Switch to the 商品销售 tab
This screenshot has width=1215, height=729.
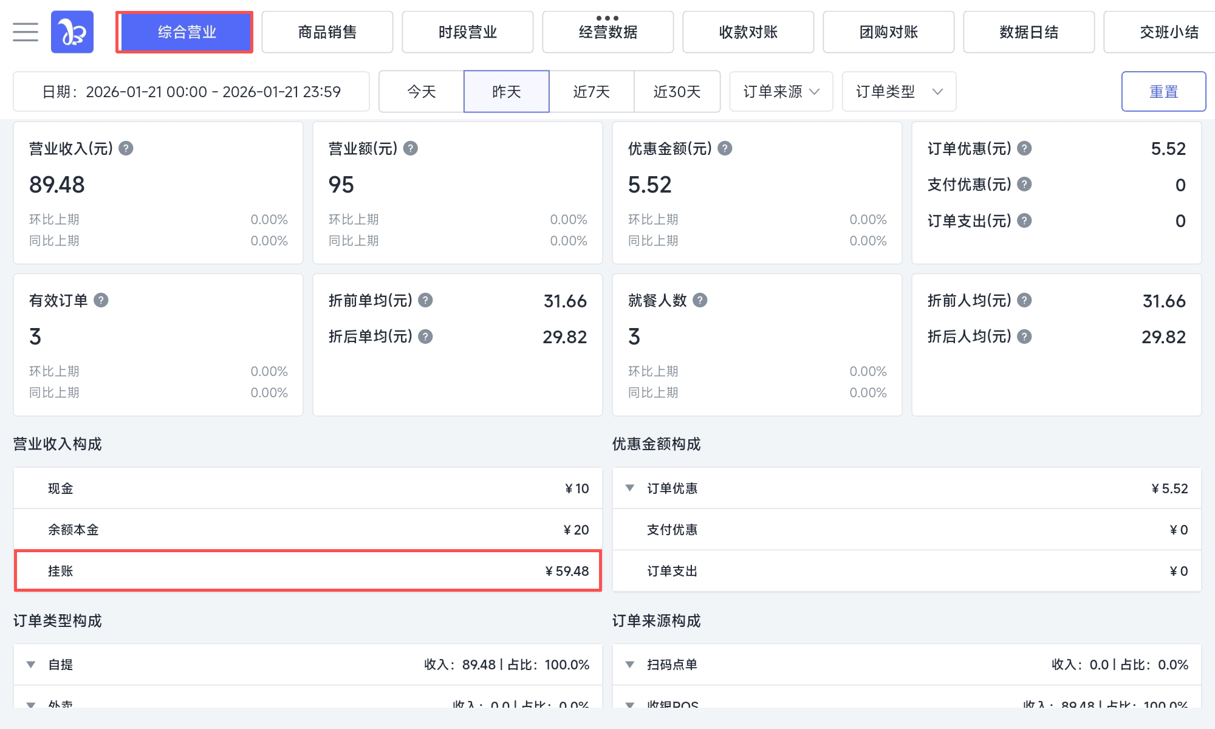(x=327, y=32)
